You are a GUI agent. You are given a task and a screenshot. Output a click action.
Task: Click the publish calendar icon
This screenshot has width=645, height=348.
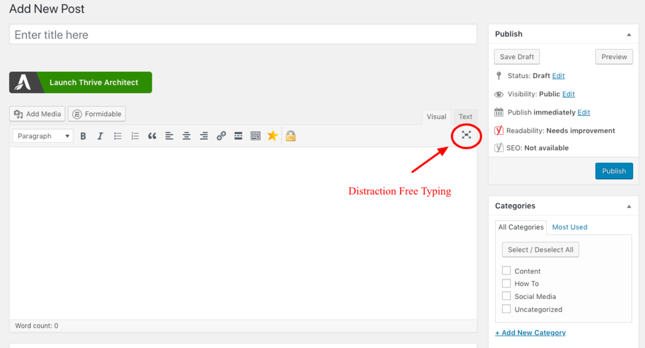[x=499, y=112]
